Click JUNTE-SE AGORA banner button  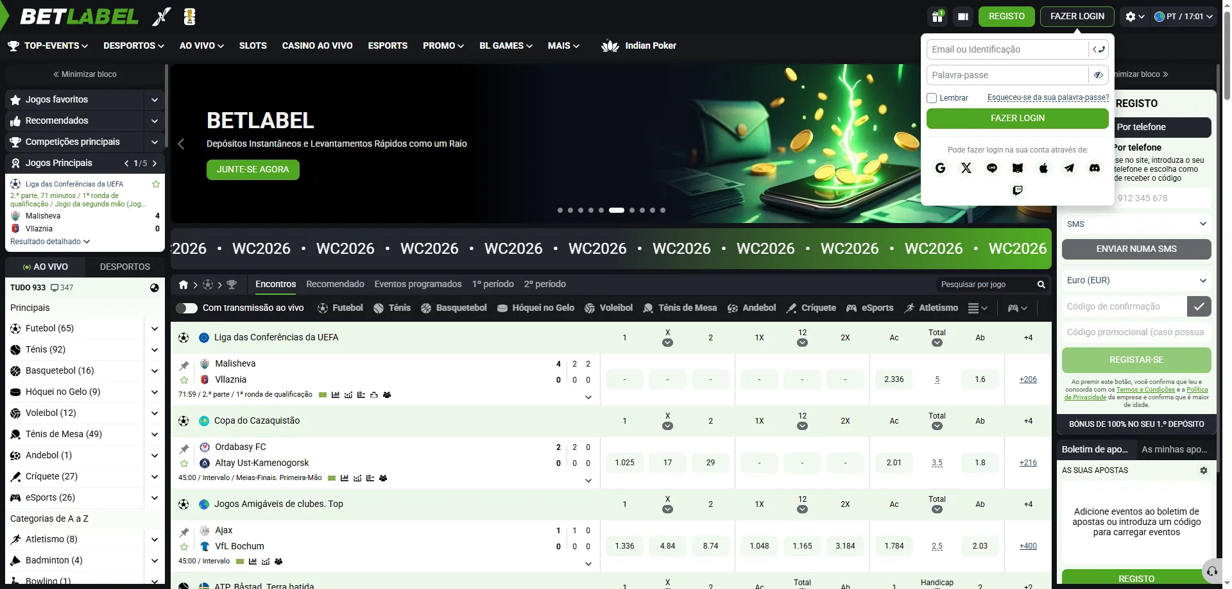[253, 169]
